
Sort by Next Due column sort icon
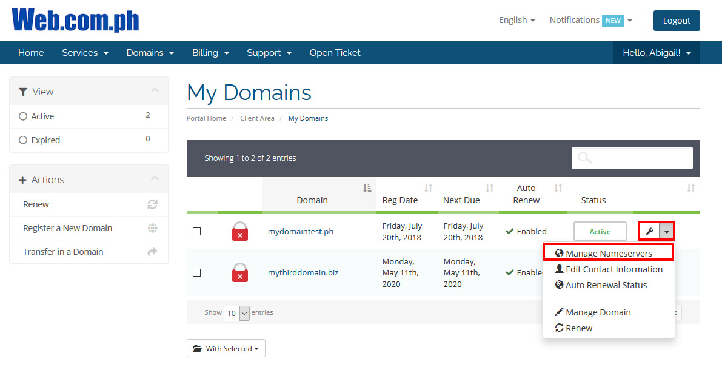point(490,188)
